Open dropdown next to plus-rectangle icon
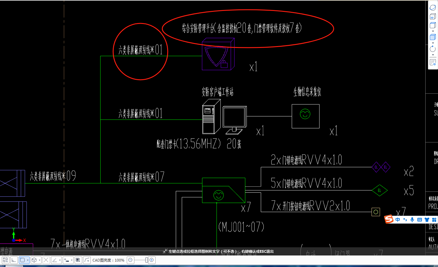 (72, 260)
